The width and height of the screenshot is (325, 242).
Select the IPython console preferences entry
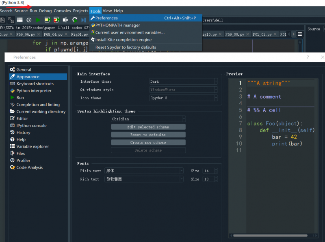coord(31,126)
